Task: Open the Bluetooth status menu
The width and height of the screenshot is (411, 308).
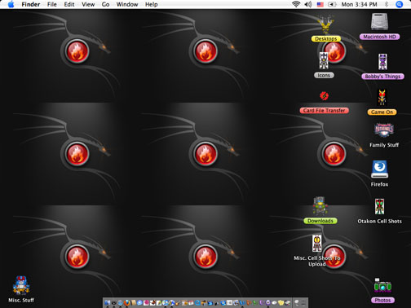Action: 387,4
